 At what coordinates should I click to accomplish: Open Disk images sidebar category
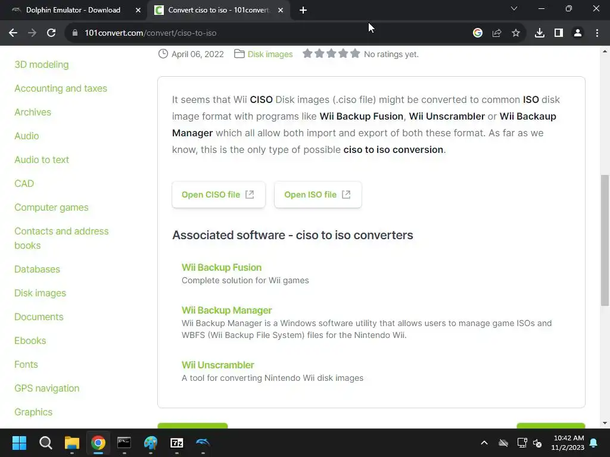[40, 293]
